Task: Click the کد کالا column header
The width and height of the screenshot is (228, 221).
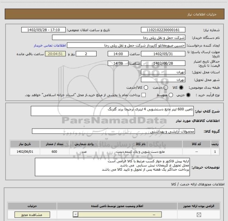Action: 196,144
